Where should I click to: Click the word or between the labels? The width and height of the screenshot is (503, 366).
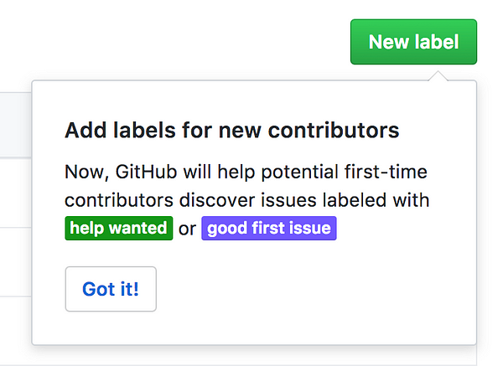tap(186, 228)
